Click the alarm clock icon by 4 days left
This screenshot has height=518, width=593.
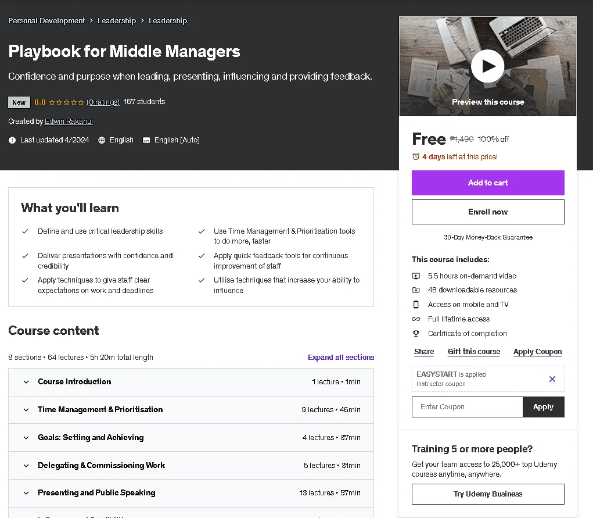pyautogui.click(x=416, y=157)
